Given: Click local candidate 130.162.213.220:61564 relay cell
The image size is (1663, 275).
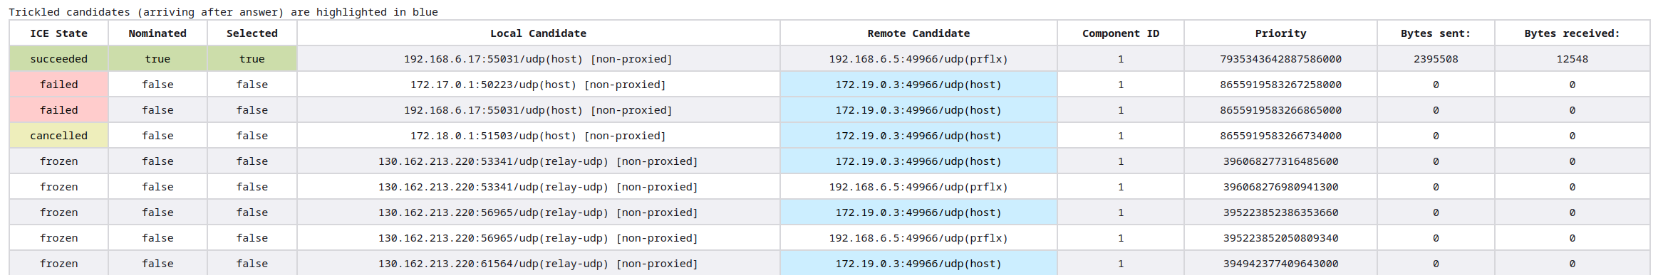Looking at the screenshot, I should [538, 263].
